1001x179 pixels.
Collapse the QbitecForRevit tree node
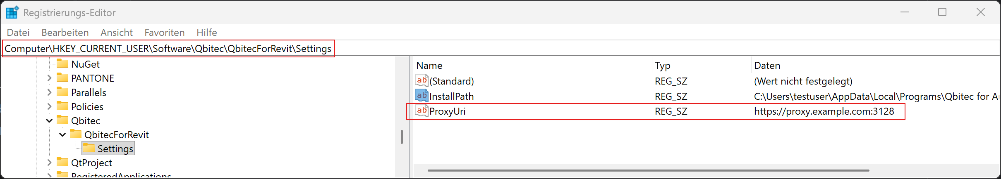click(62, 135)
